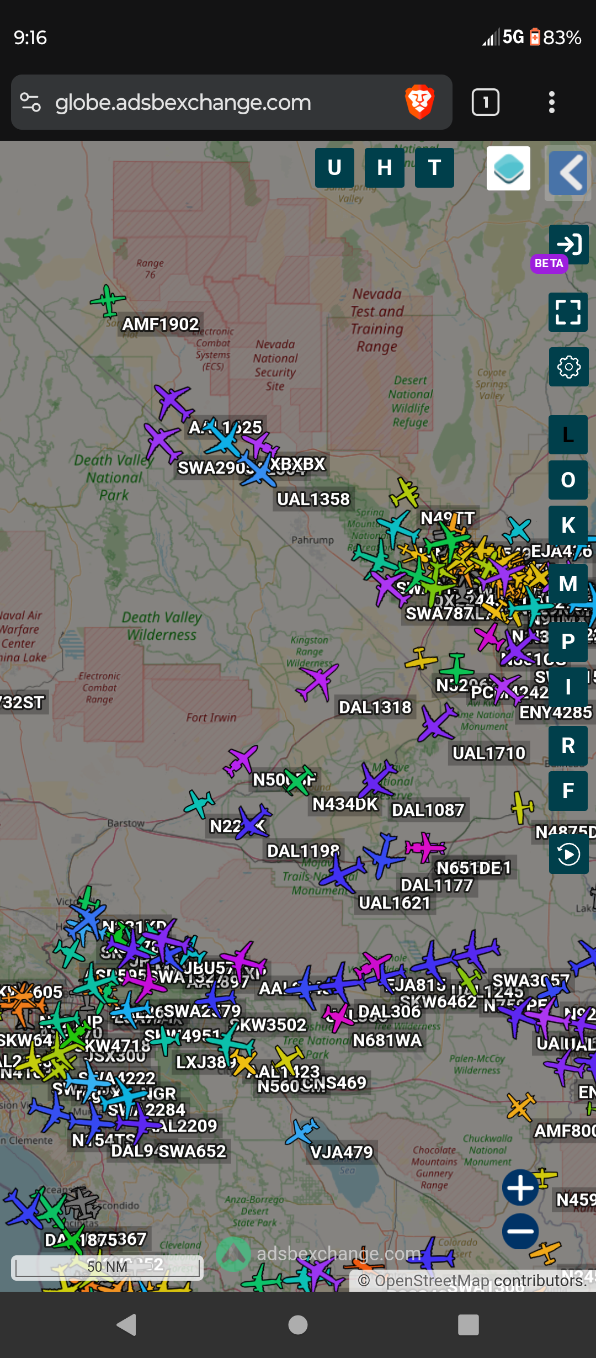Toggle the O button
The width and height of the screenshot is (596, 1358).
pos(568,480)
